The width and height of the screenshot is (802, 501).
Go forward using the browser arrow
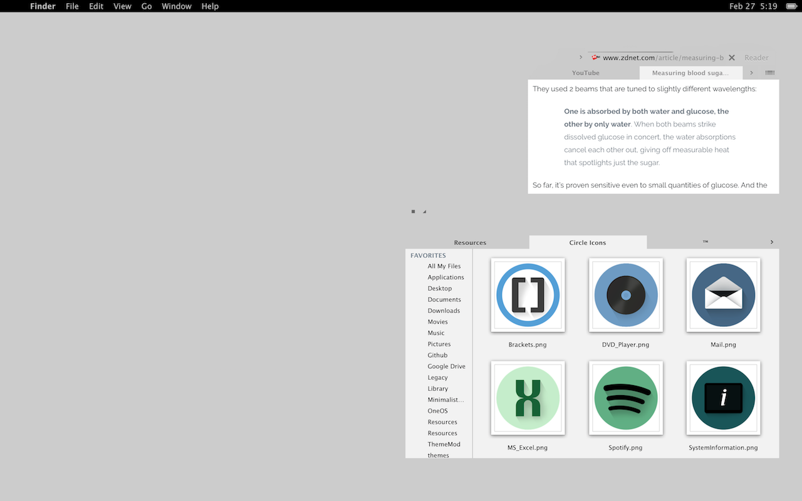point(581,58)
